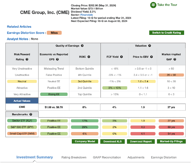Click the XLF 1.9 Price to EBV cell
Viewport: 196px width, 165px height.
(x=143, y=121)
